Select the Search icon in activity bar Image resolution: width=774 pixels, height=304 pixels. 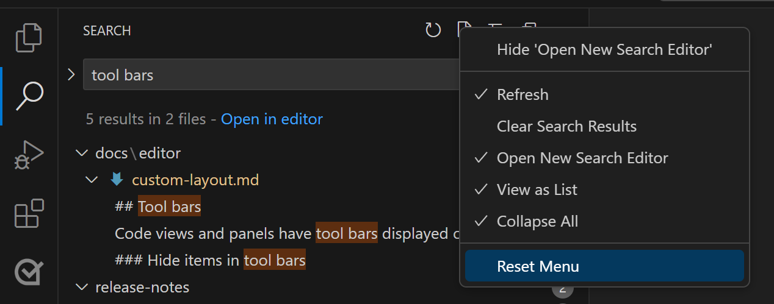tap(29, 96)
